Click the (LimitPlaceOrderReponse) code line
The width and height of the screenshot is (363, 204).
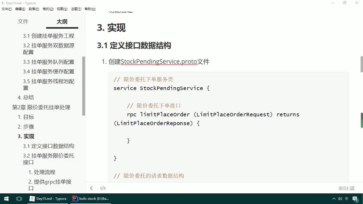(156, 123)
